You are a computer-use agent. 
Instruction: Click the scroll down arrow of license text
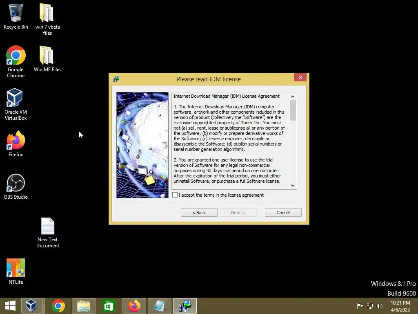(x=293, y=186)
